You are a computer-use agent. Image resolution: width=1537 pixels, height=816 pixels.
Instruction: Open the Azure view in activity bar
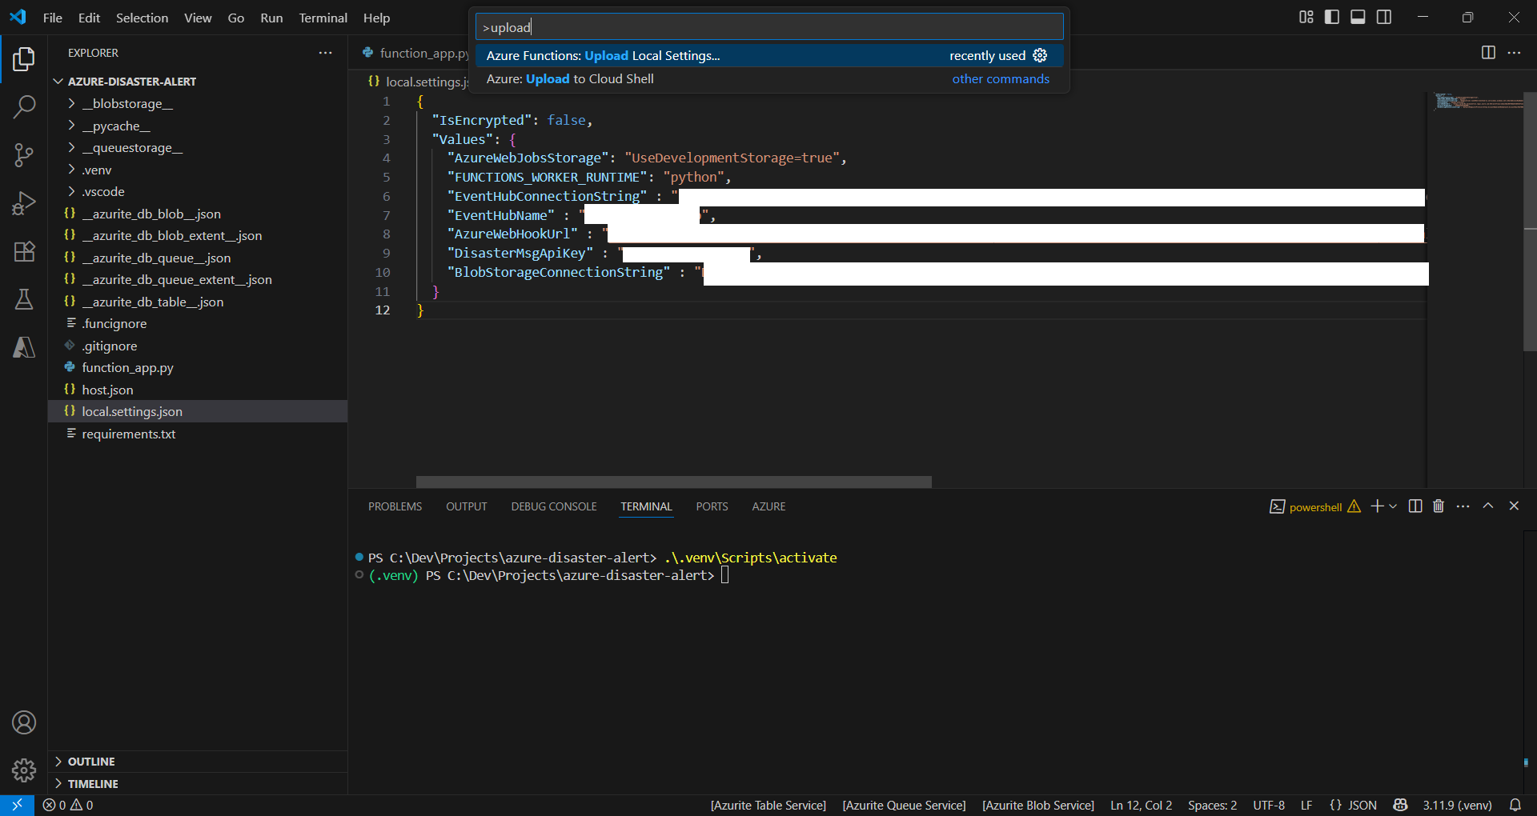click(24, 347)
